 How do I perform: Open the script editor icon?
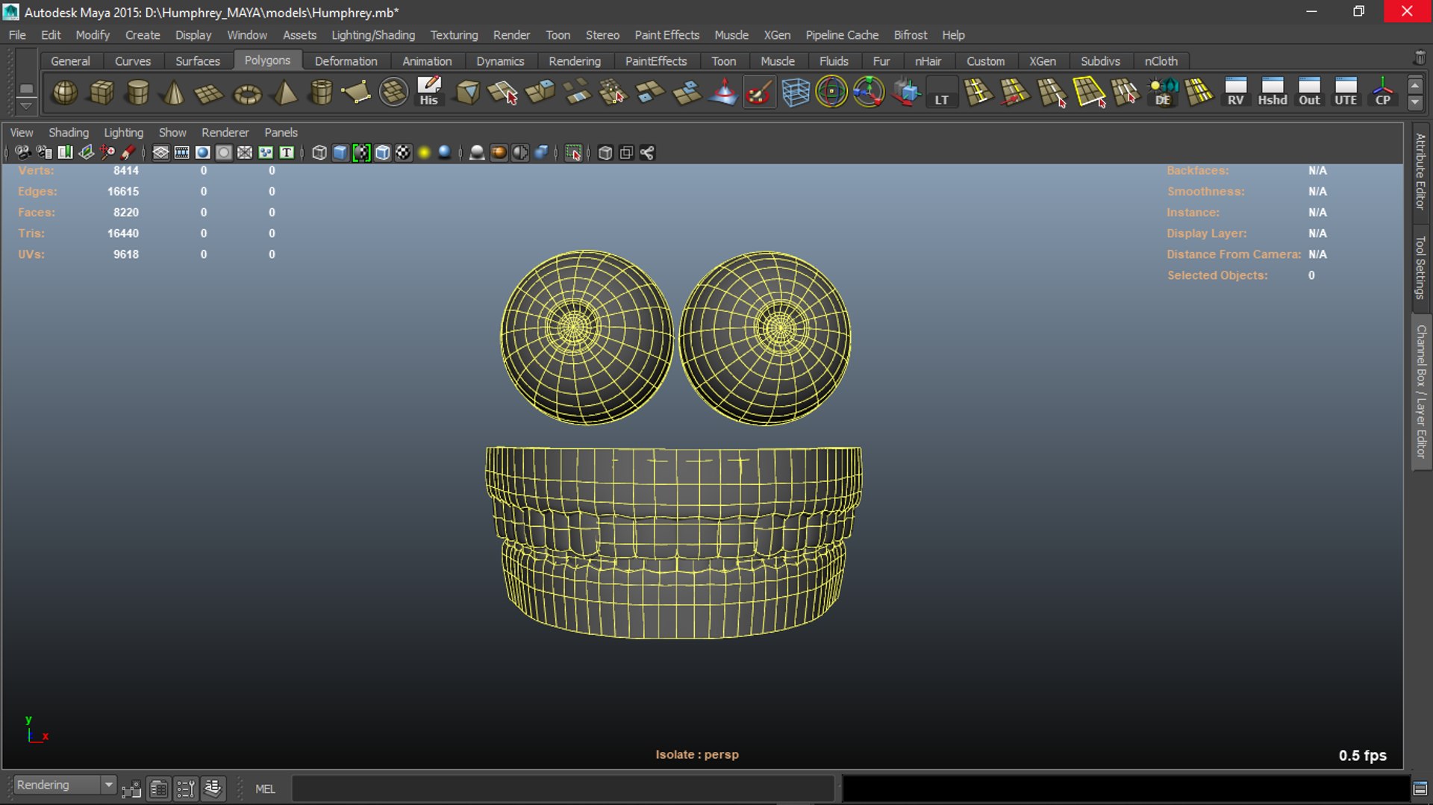click(1420, 789)
